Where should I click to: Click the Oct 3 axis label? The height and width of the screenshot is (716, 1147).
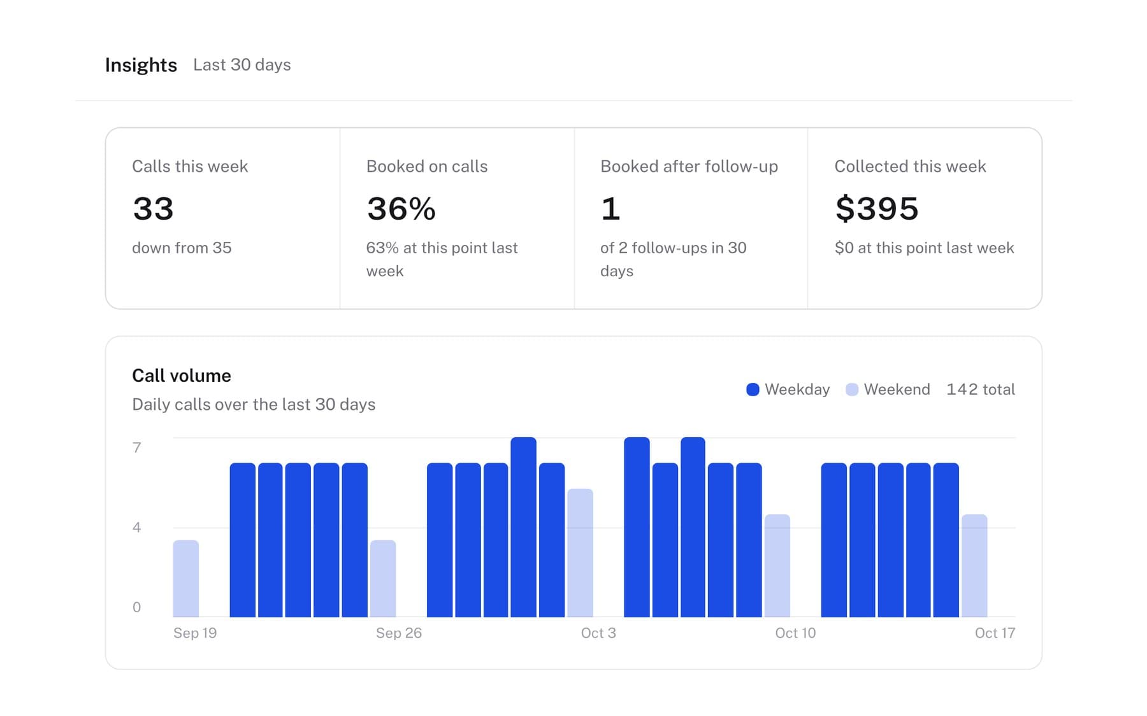(x=598, y=633)
